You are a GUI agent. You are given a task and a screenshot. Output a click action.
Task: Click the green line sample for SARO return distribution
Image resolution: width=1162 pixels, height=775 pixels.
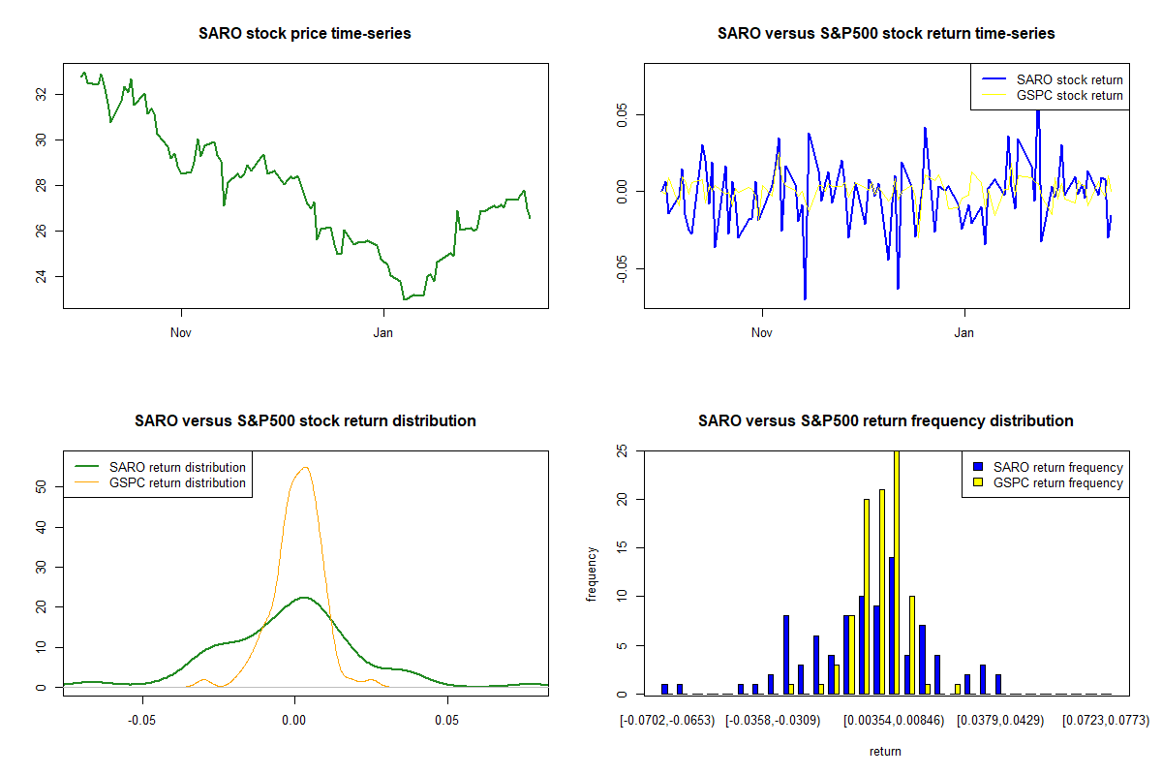(86, 467)
